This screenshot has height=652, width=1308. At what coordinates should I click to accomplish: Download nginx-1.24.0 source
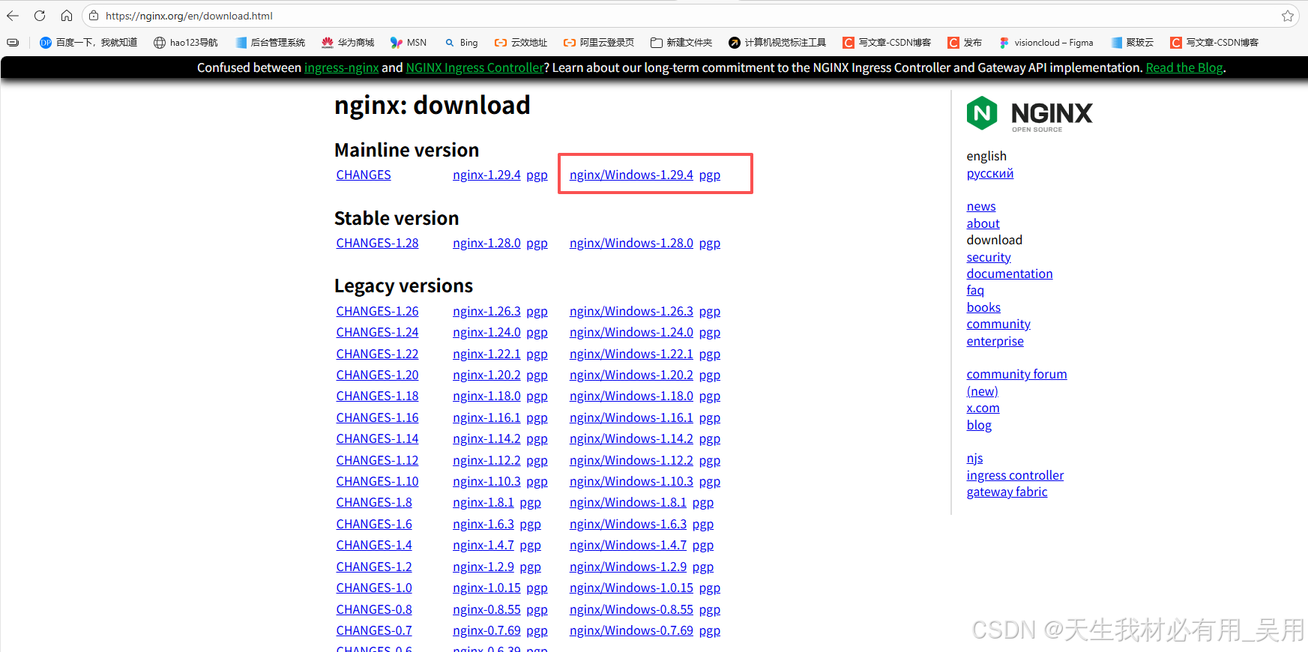pos(486,332)
